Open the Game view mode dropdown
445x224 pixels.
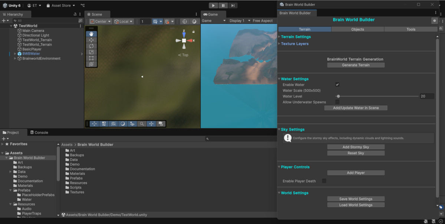(x=214, y=21)
